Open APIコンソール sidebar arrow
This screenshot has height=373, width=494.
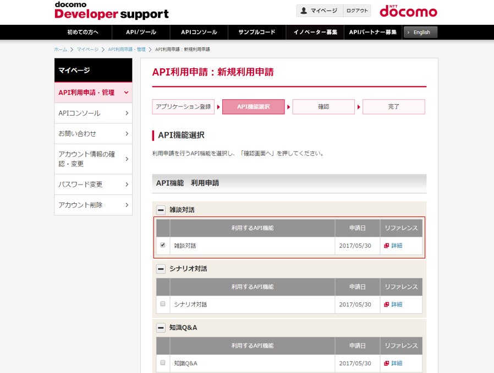click(127, 113)
